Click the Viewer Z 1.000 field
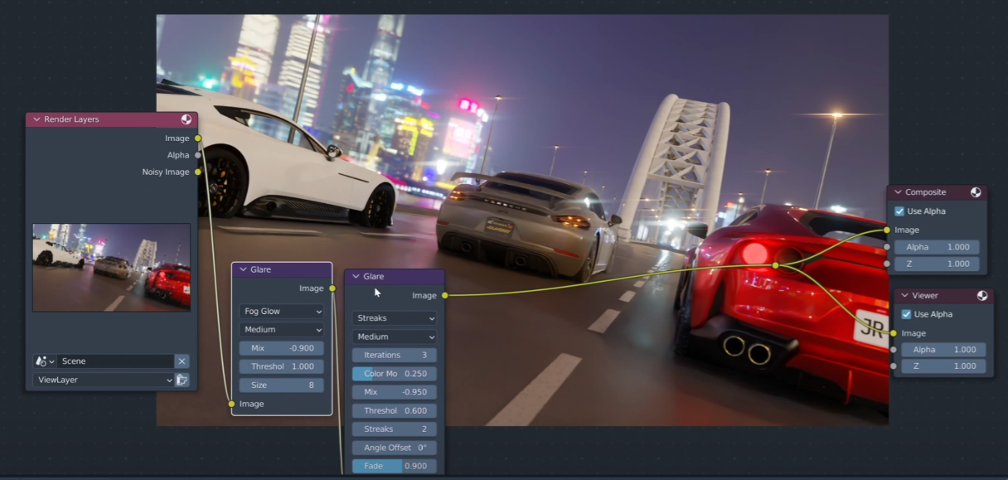This screenshot has height=480, width=1008. click(944, 366)
